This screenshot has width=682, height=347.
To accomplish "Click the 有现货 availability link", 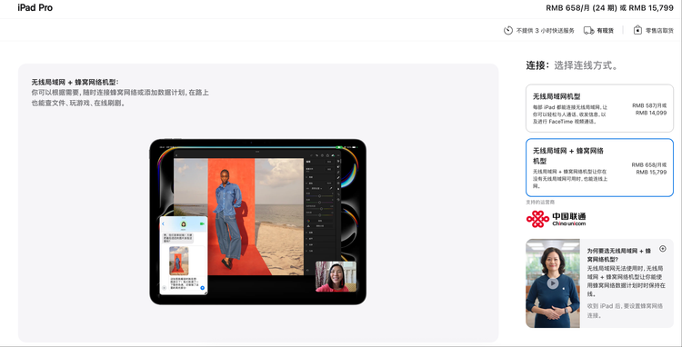I will tap(605, 31).
